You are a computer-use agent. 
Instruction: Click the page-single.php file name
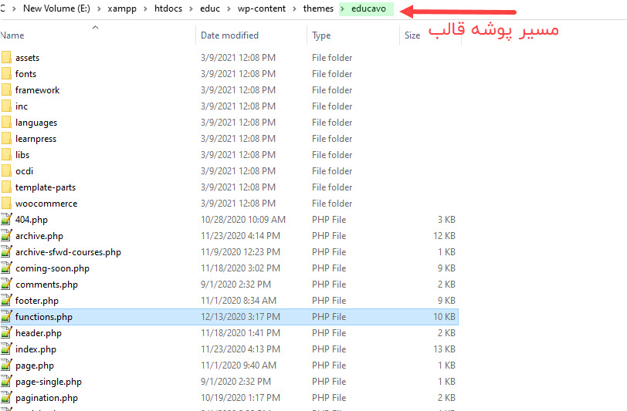[x=49, y=382]
